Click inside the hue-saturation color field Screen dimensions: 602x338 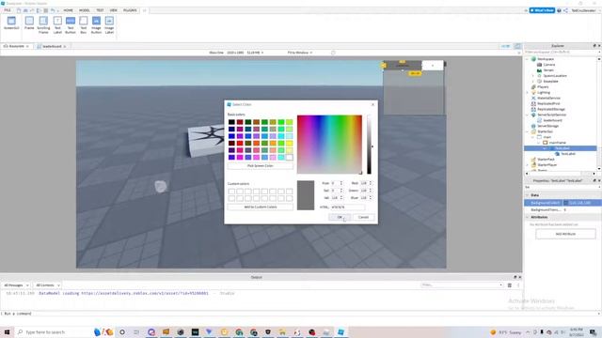point(329,145)
